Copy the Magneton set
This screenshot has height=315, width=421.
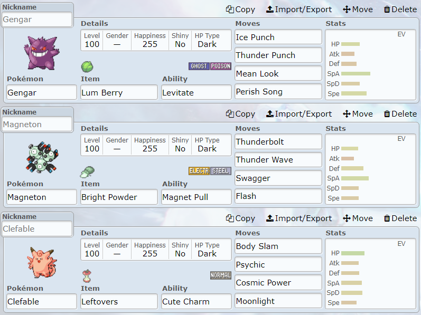tap(240, 114)
